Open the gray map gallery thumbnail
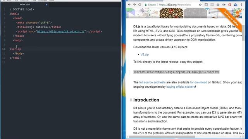 [x=195, y=13]
